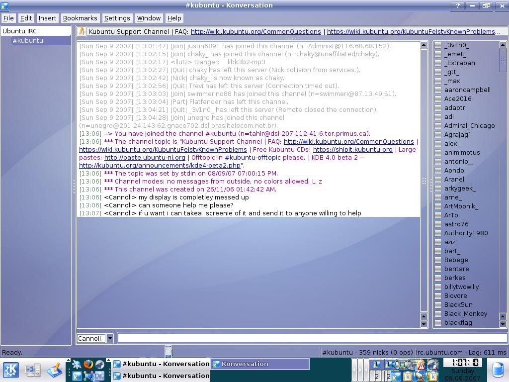Click the icon beside nick bentare
This screenshot has width=509, height=382.
pyautogui.click(x=438, y=269)
